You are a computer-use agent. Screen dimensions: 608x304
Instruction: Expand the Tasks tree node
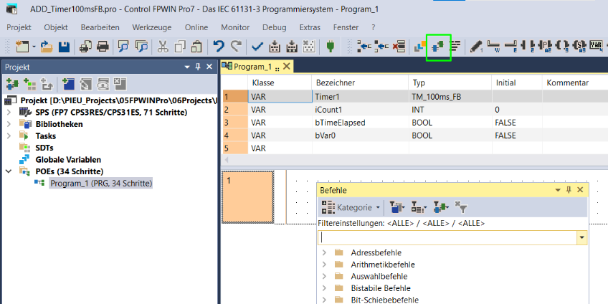click(9, 136)
